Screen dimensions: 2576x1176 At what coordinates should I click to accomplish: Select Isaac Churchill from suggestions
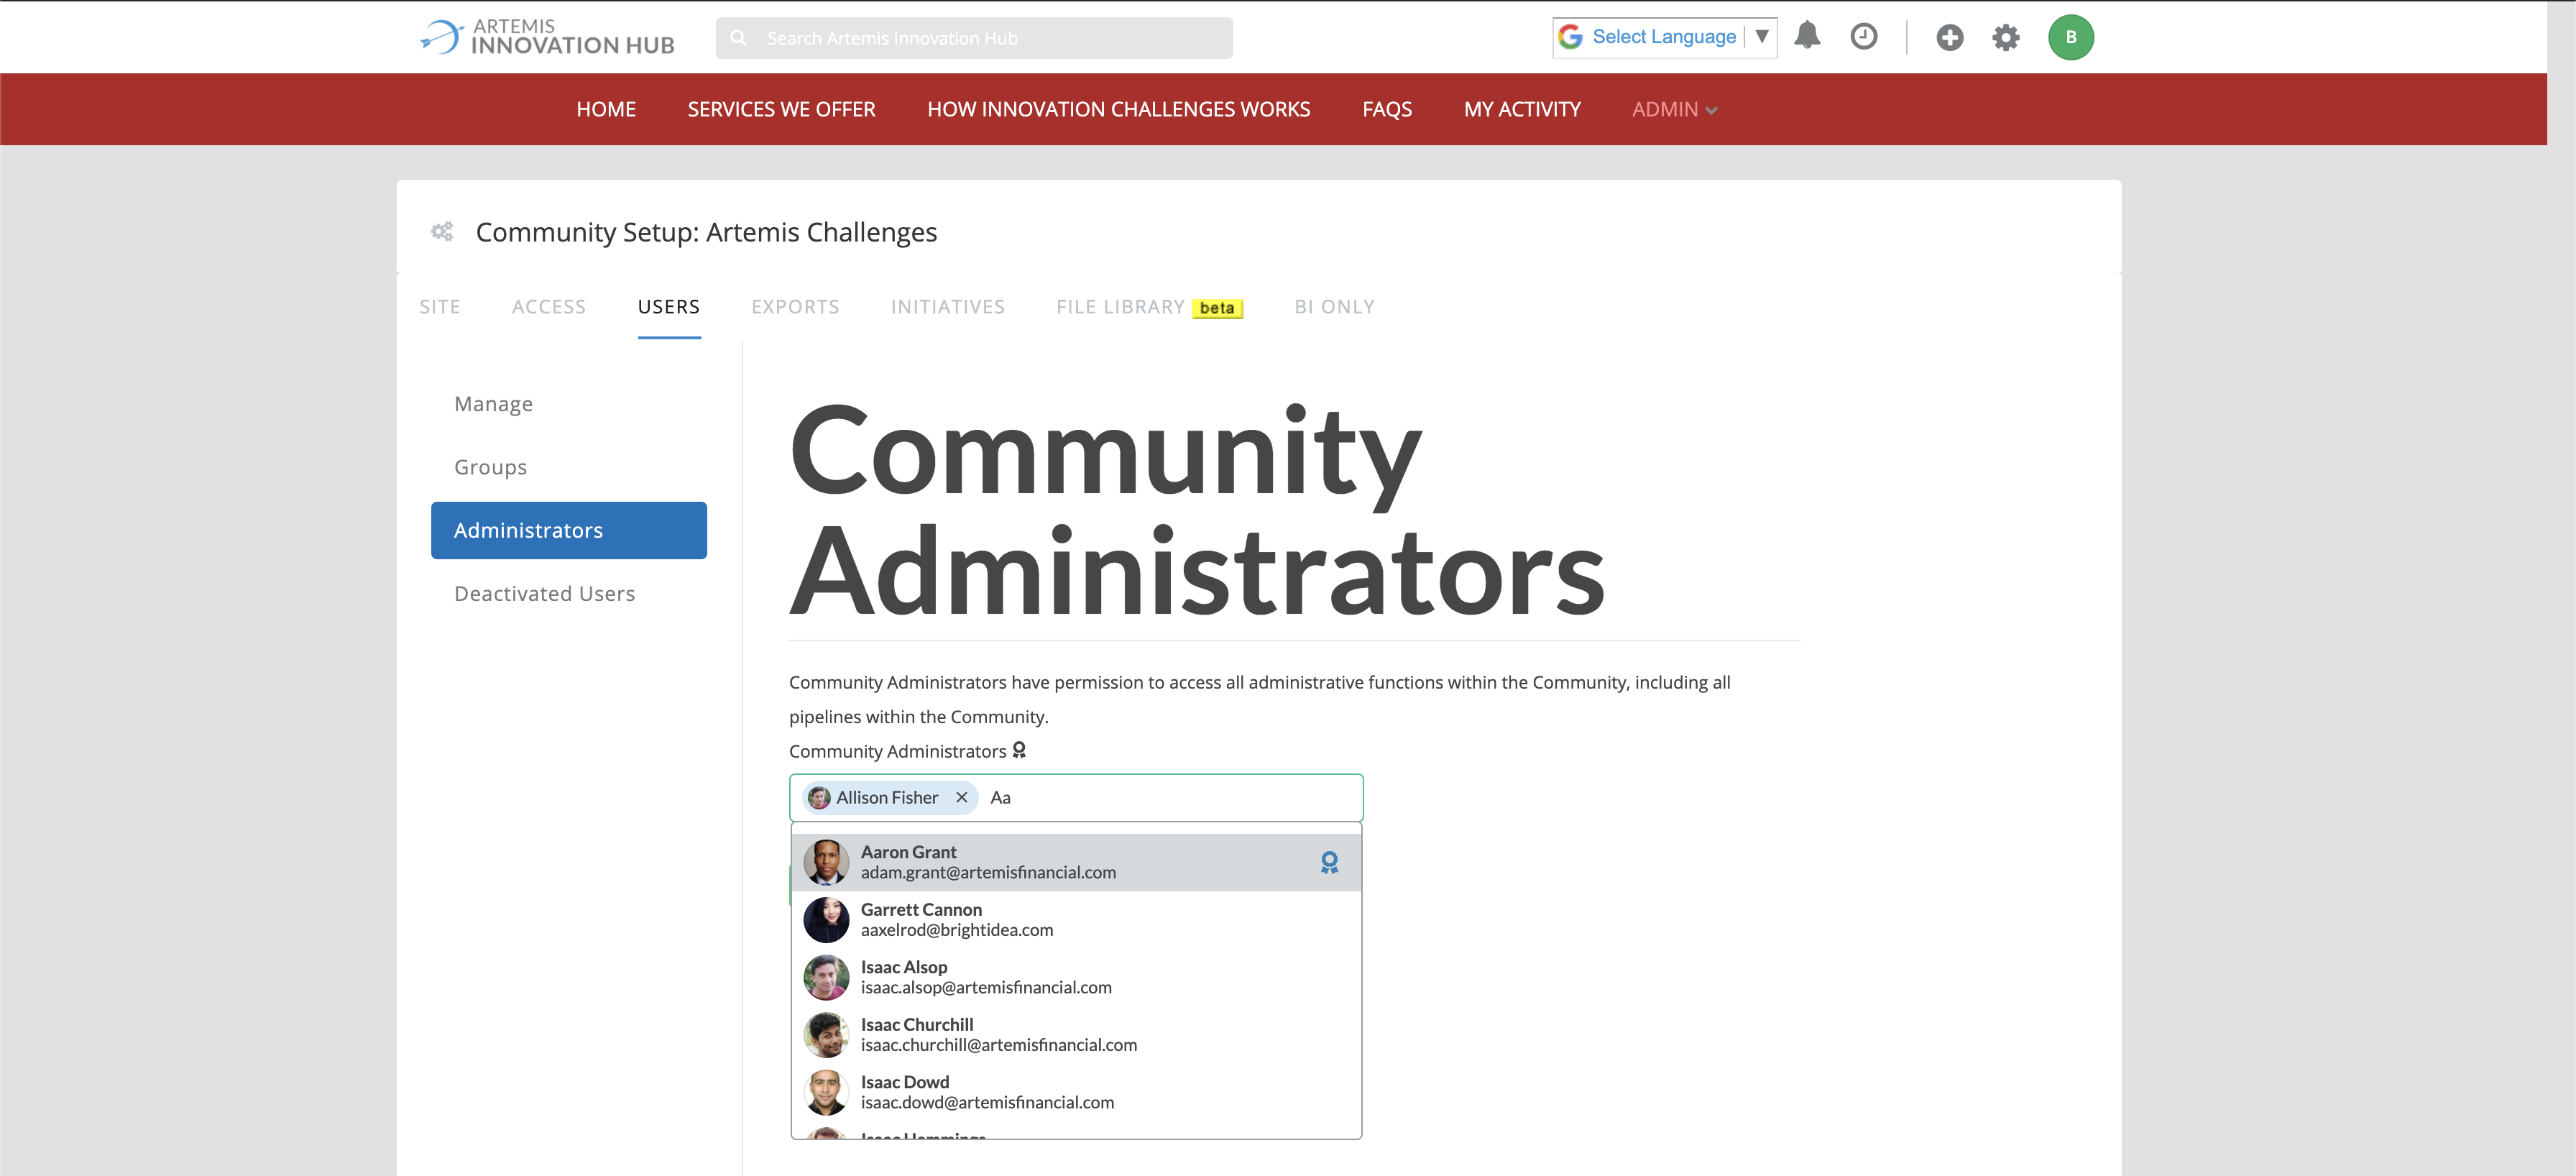point(1076,1034)
